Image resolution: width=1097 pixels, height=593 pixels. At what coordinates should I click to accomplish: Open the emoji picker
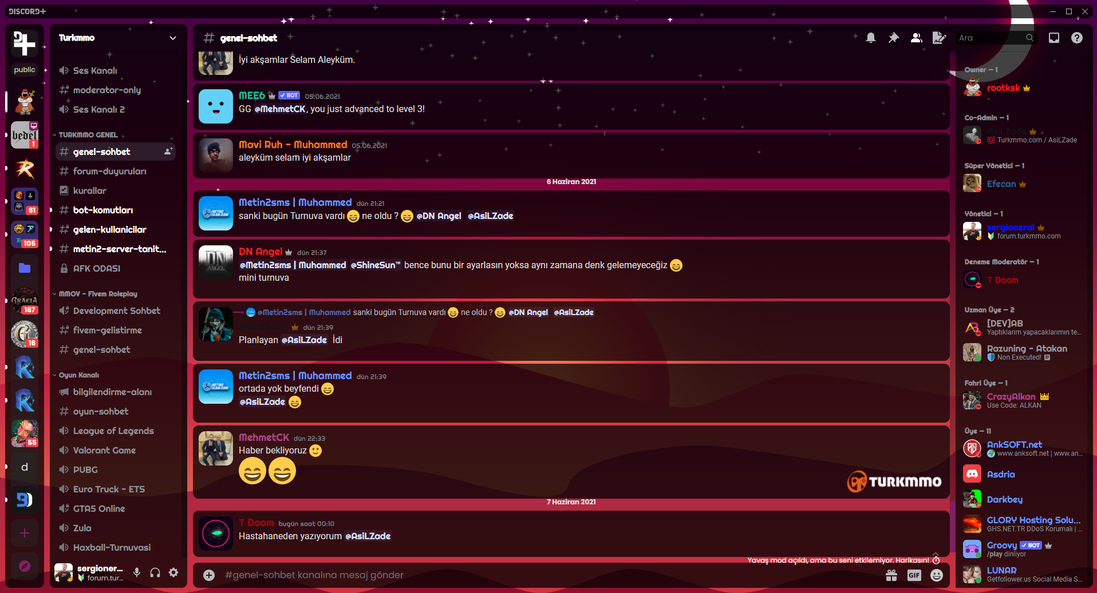click(x=937, y=575)
